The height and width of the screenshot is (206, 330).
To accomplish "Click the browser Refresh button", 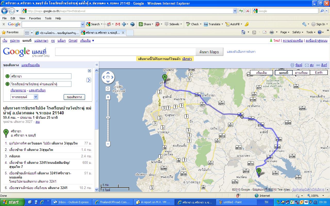I will pos(241,11).
